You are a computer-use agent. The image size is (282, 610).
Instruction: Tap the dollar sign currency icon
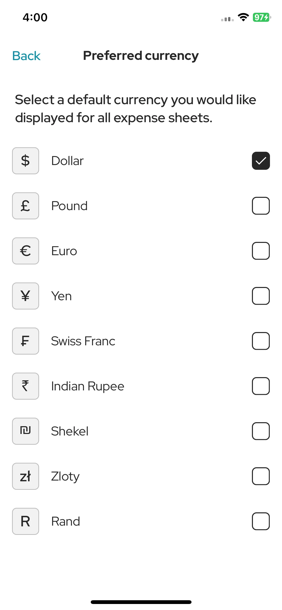(x=26, y=161)
